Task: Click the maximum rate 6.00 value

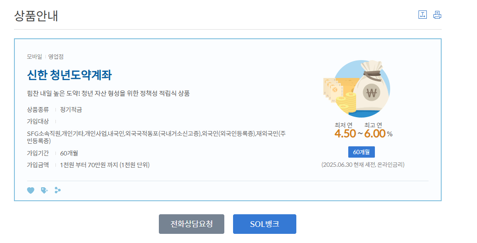Action: 375,134
